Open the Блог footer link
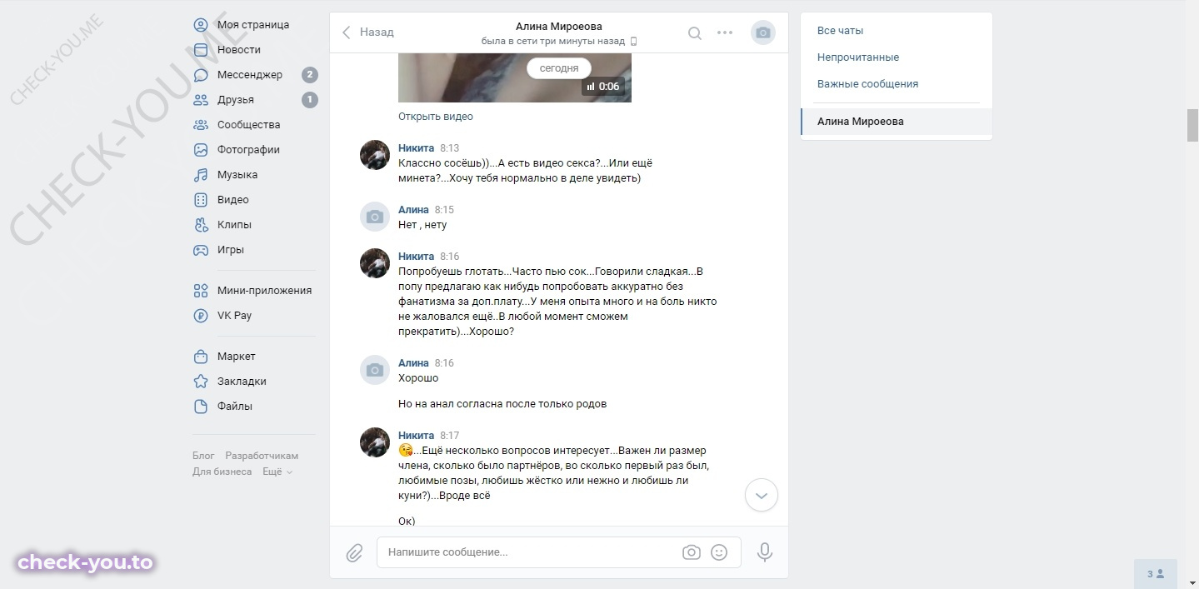This screenshot has height=589, width=1199. pyautogui.click(x=203, y=456)
